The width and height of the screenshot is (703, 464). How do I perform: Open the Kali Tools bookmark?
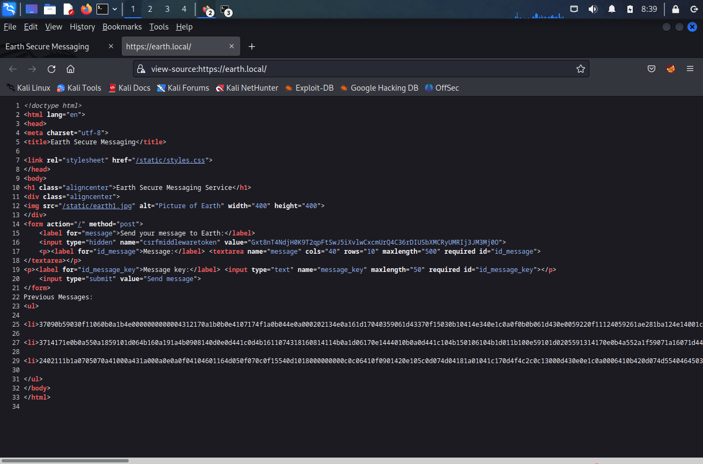[x=79, y=88]
